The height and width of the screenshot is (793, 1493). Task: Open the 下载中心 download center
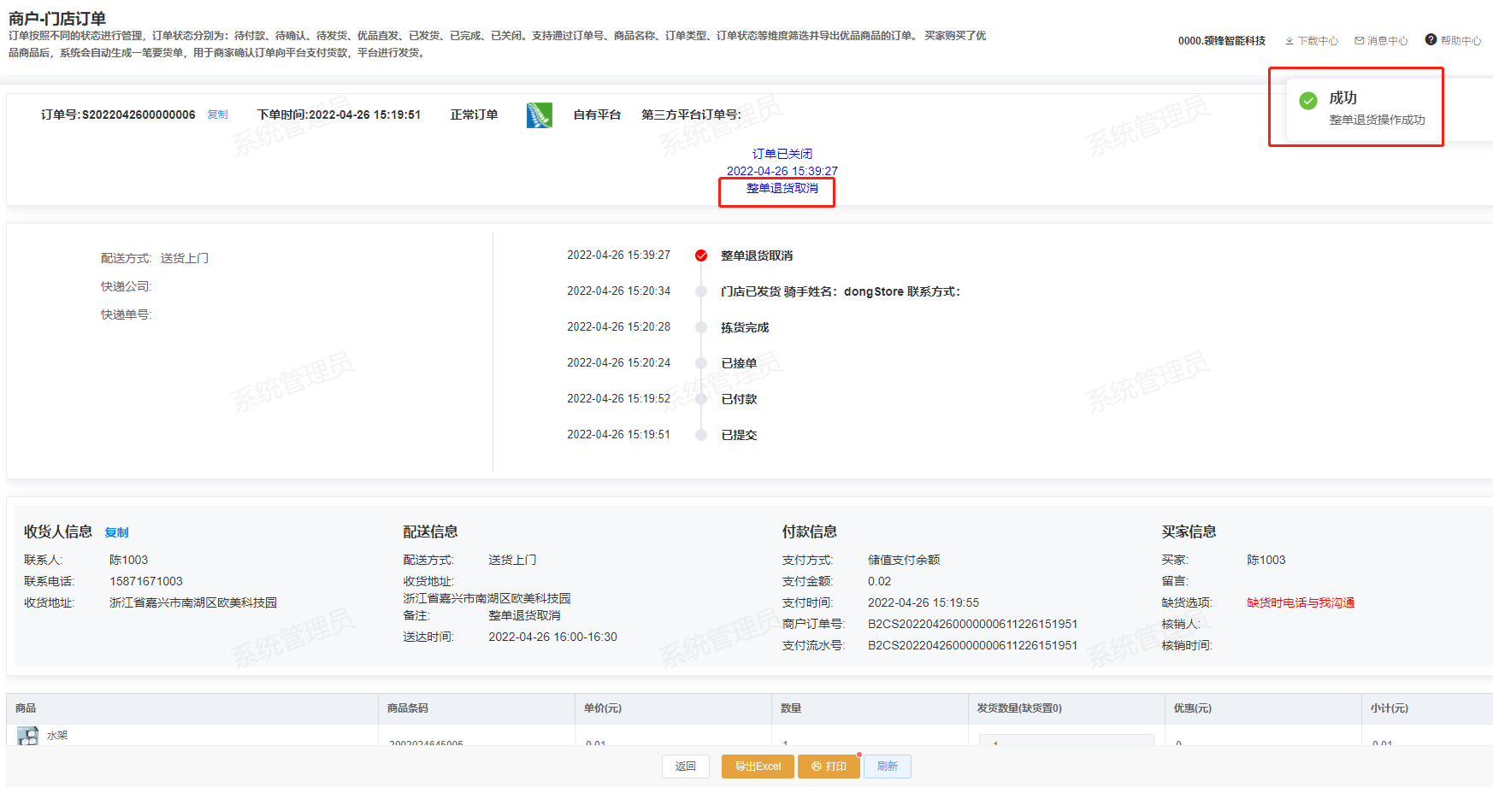pyautogui.click(x=1312, y=41)
